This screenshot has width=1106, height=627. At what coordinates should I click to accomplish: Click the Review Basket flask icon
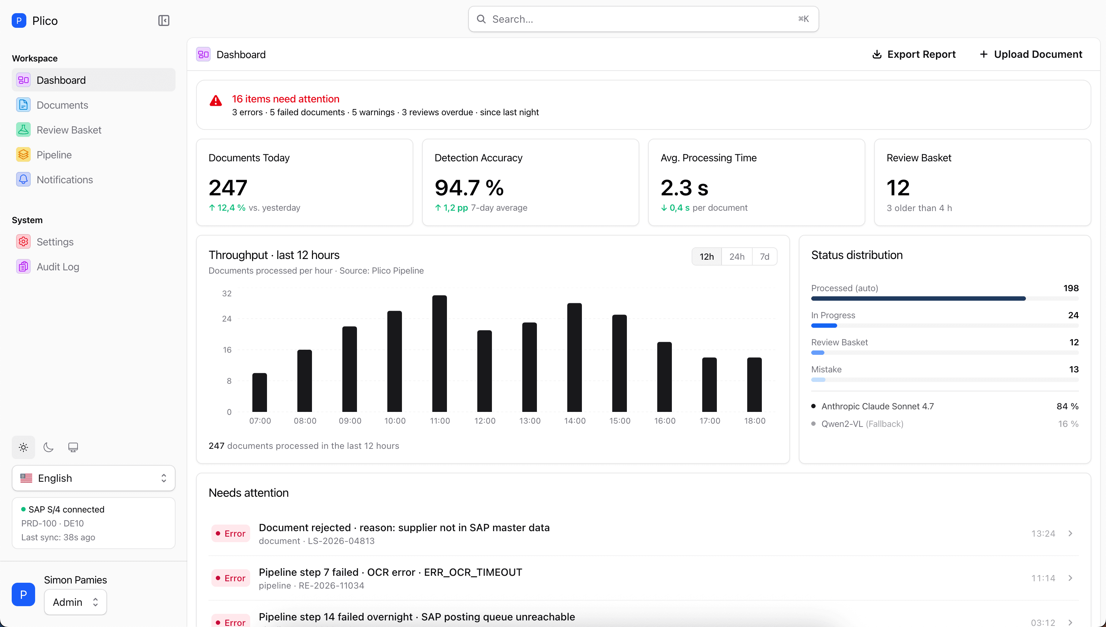[x=23, y=129]
